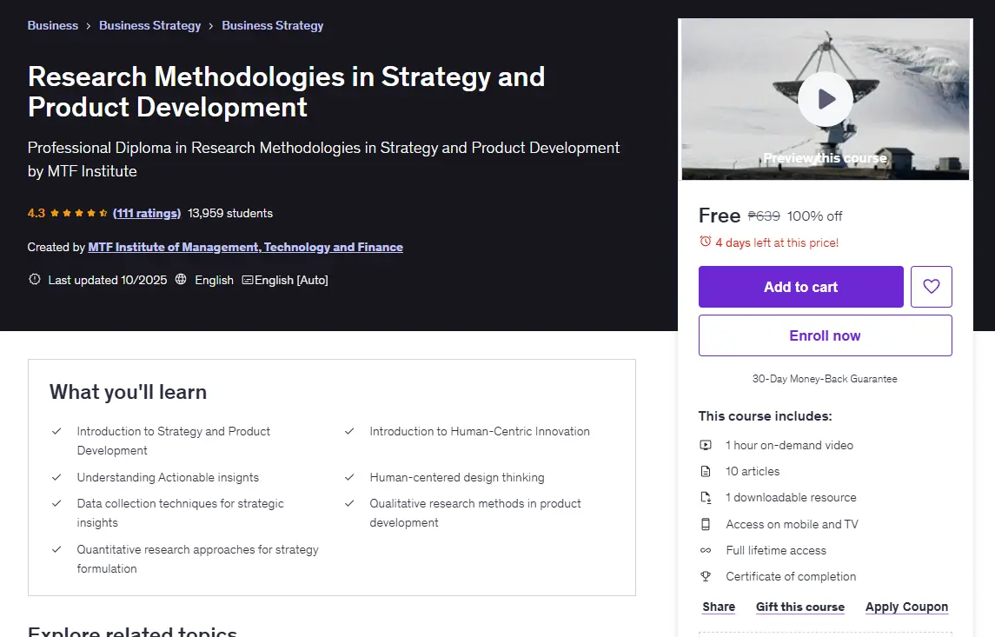Click the strikethrough ₱639 original price

764,216
